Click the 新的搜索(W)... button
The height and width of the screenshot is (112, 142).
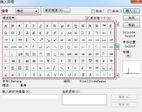click(x=57, y=10)
